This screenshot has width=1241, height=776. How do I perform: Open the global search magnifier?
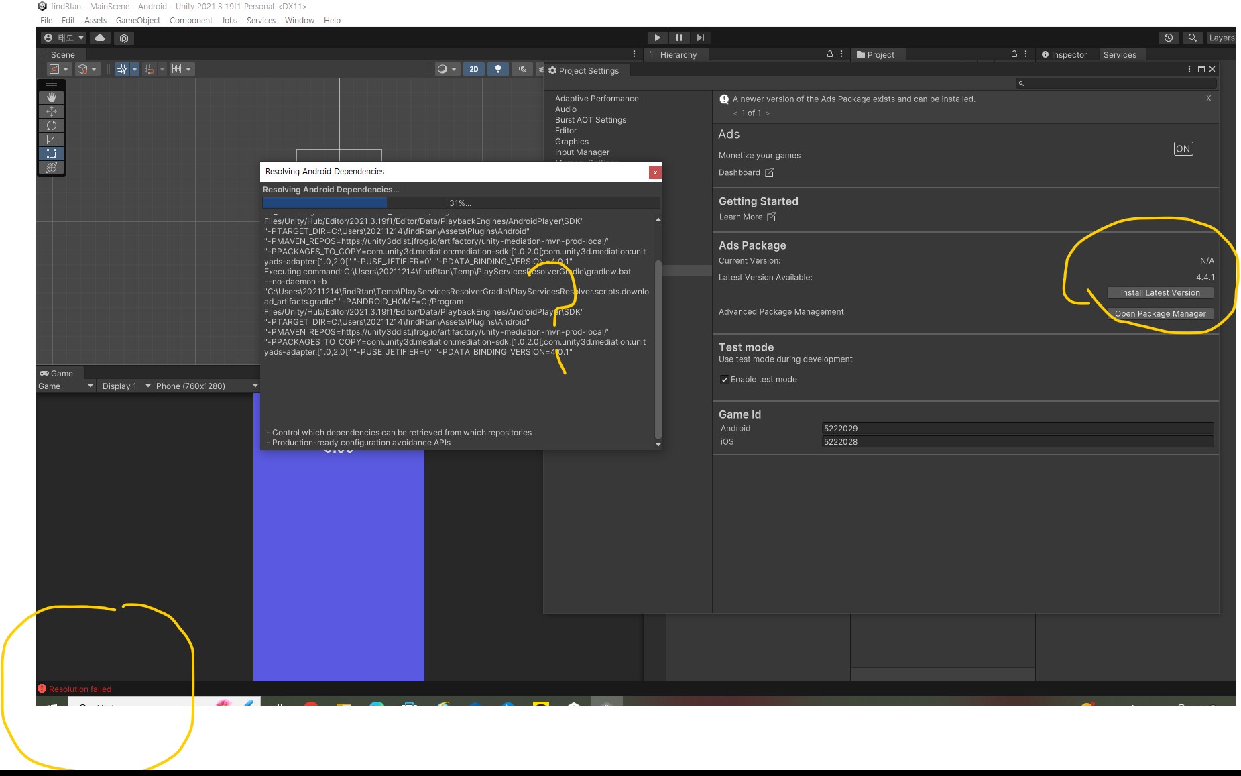point(1193,38)
